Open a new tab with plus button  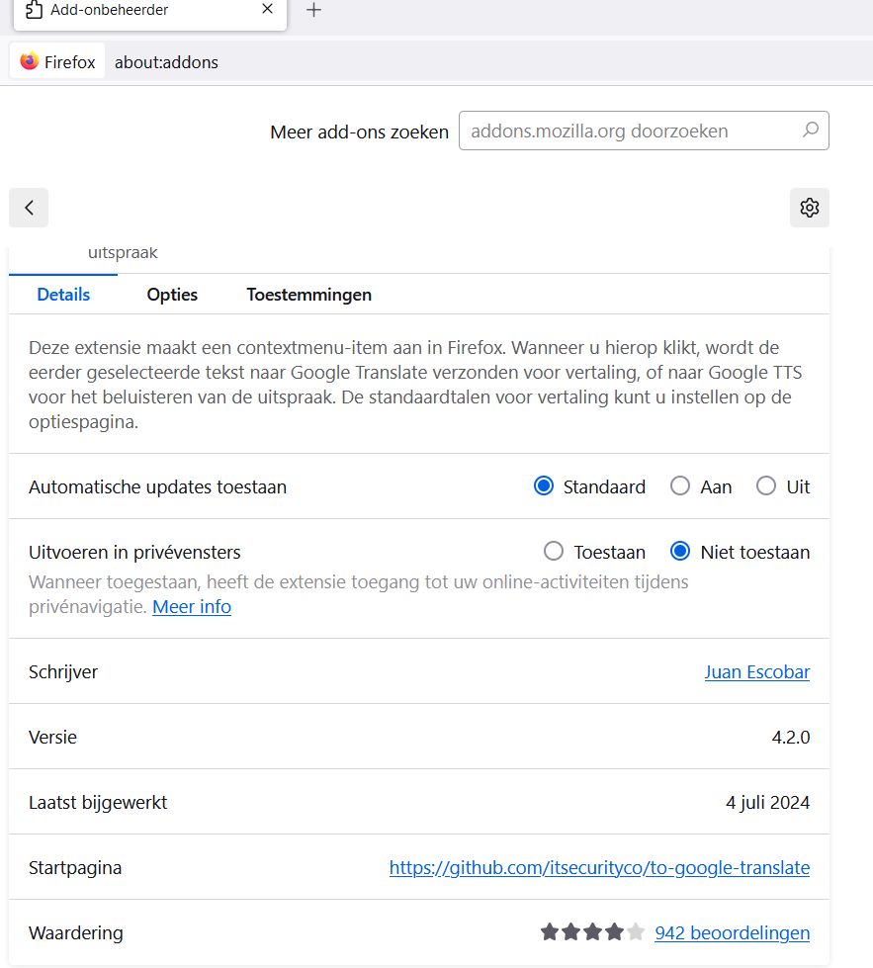pyautogui.click(x=313, y=10)
